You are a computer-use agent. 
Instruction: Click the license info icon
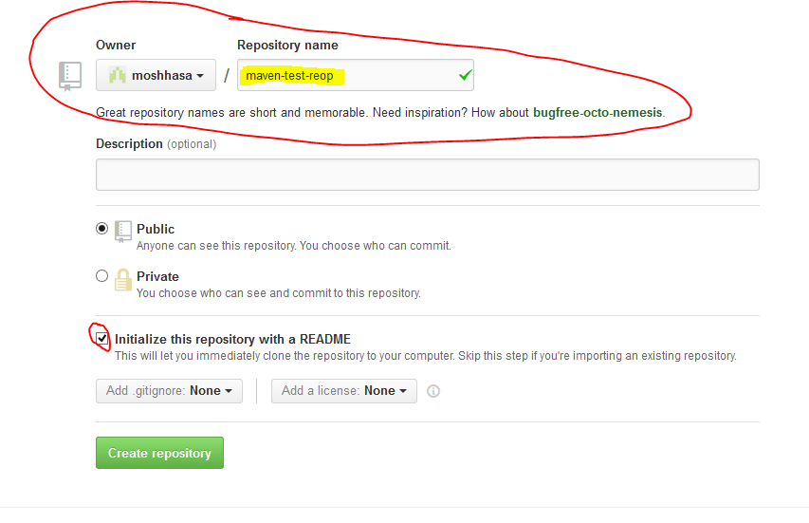coord(433,391)
